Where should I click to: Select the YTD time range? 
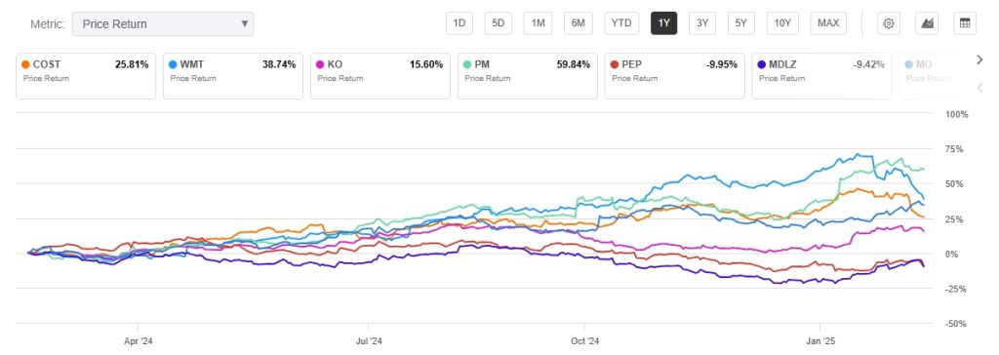(x=621, y=23)
